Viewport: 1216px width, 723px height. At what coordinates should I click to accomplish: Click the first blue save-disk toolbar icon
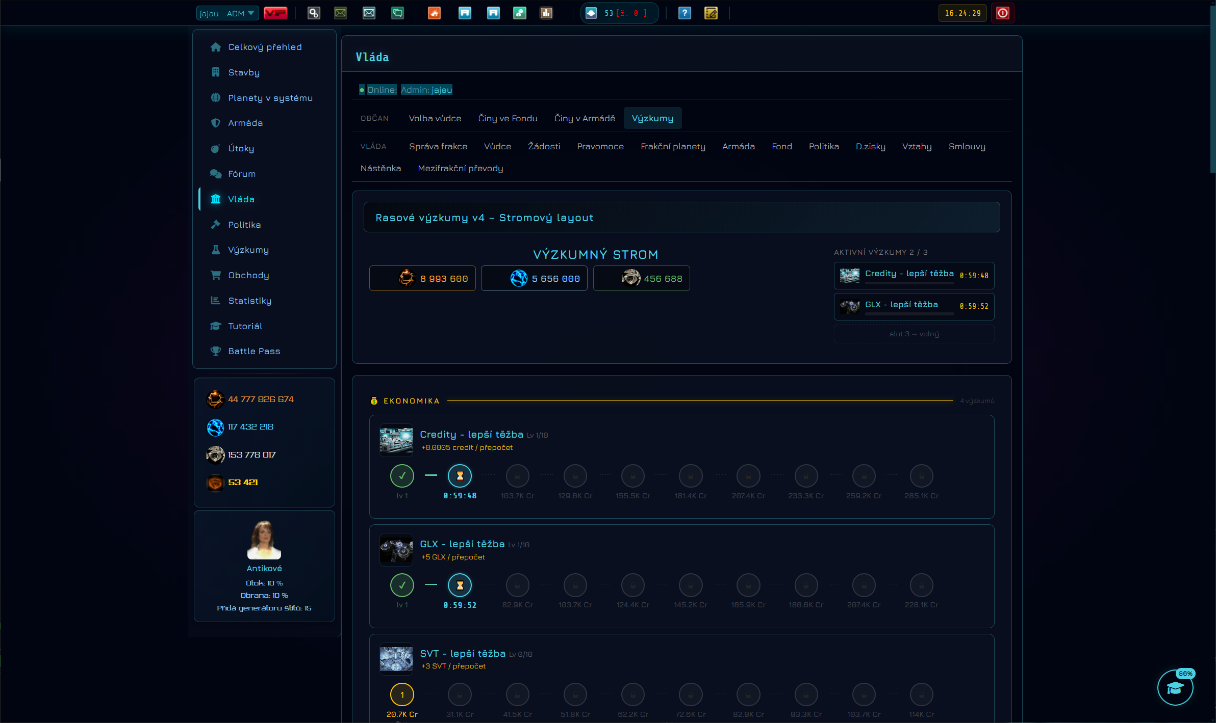(x=465, y=13)
